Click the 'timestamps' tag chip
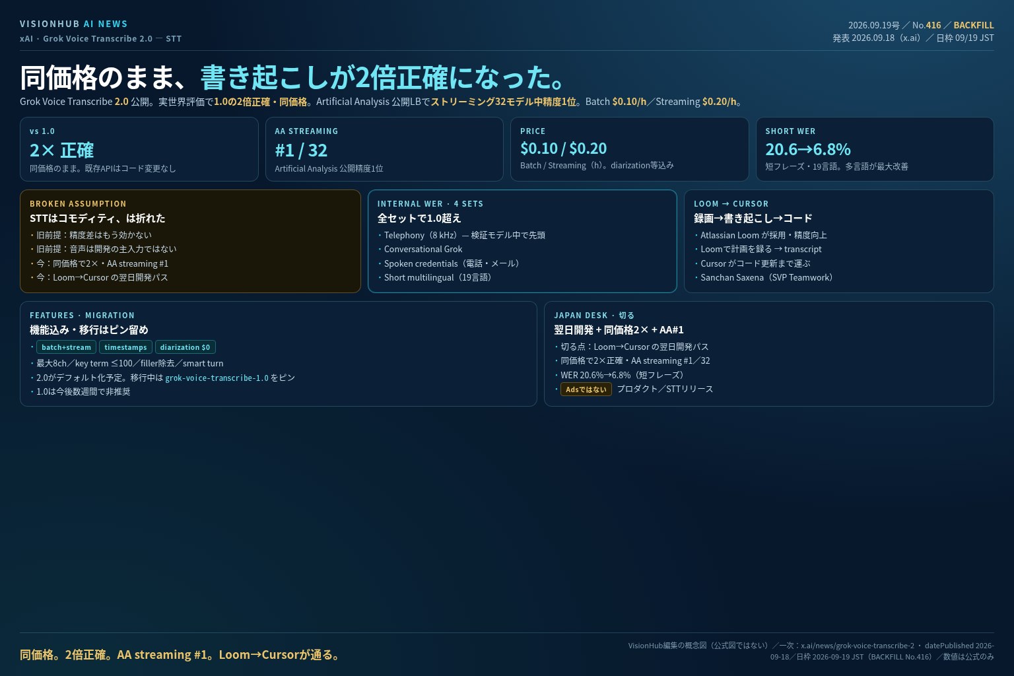1014x676 pixels. tap(125, 347)
